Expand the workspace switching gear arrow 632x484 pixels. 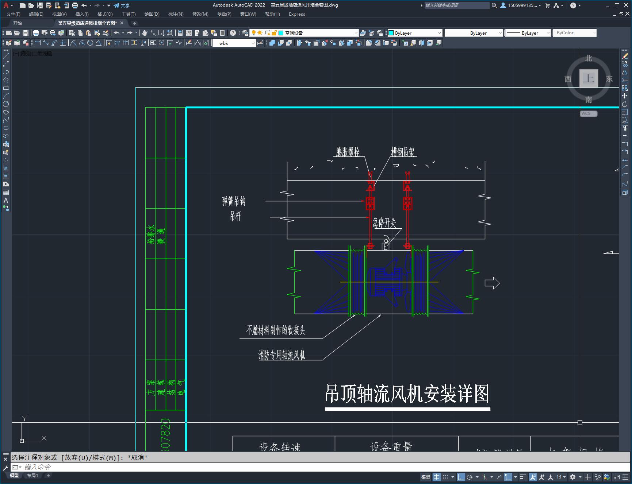[x=580, y=477]
